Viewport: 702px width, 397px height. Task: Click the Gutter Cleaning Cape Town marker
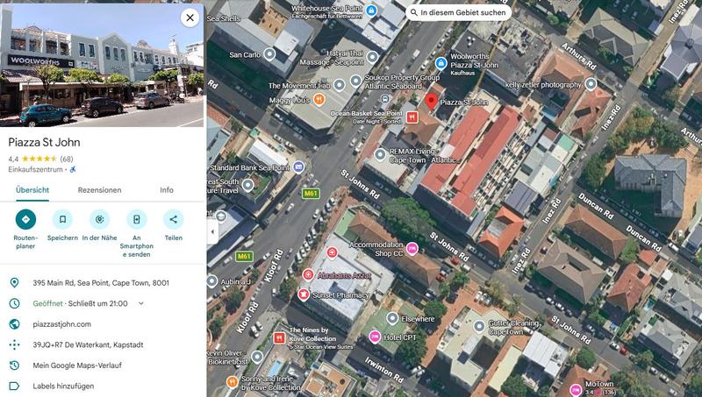(x=479, y=327)
